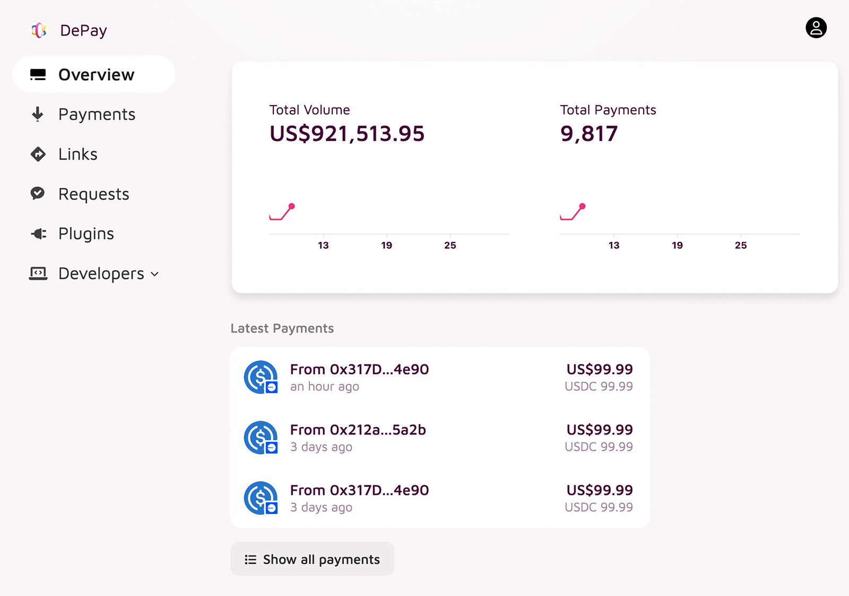The height and width of the screenshot is (596, 849).
Task: Click the DePay brand name text
Action: click(x=84, y=31)
